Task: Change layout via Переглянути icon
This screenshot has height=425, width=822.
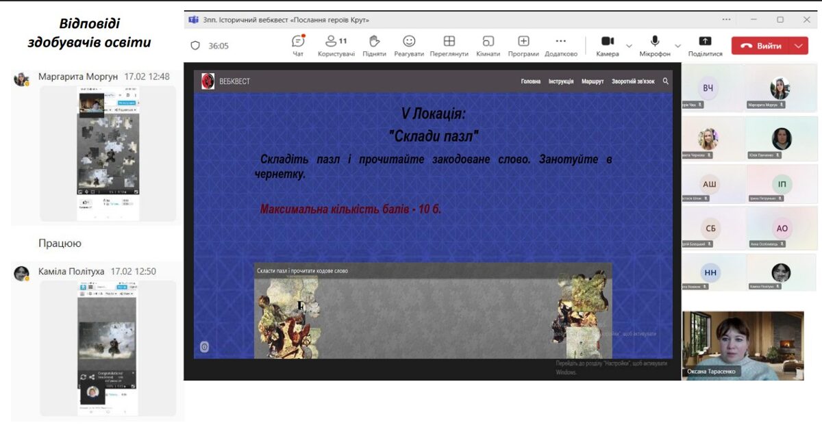Action: [449, 42]
